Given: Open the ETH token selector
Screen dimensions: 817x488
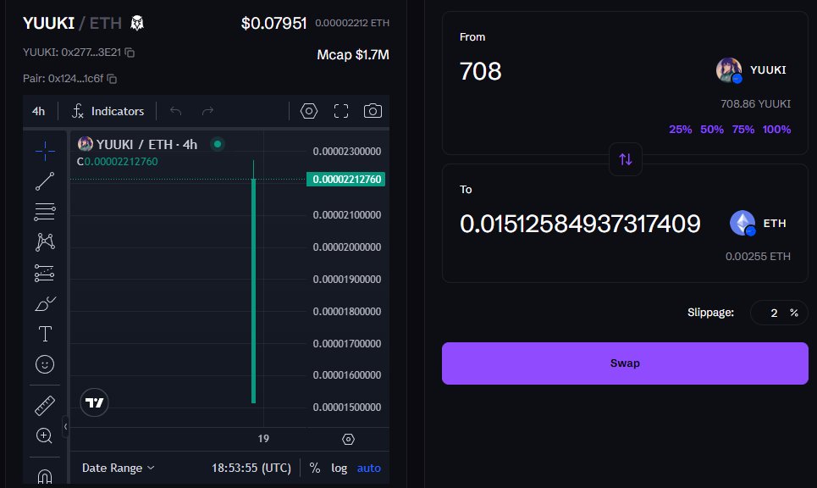Looking at the screenshot, I should 758,223.
